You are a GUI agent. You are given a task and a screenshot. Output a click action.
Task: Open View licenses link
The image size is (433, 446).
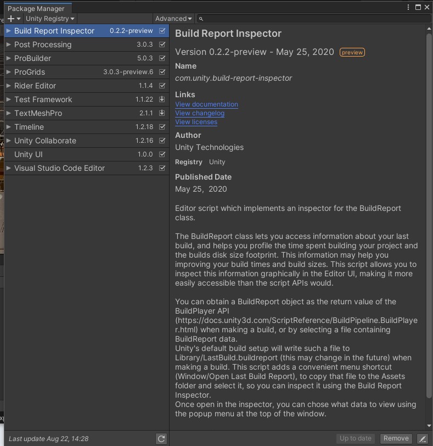point(196,122)
